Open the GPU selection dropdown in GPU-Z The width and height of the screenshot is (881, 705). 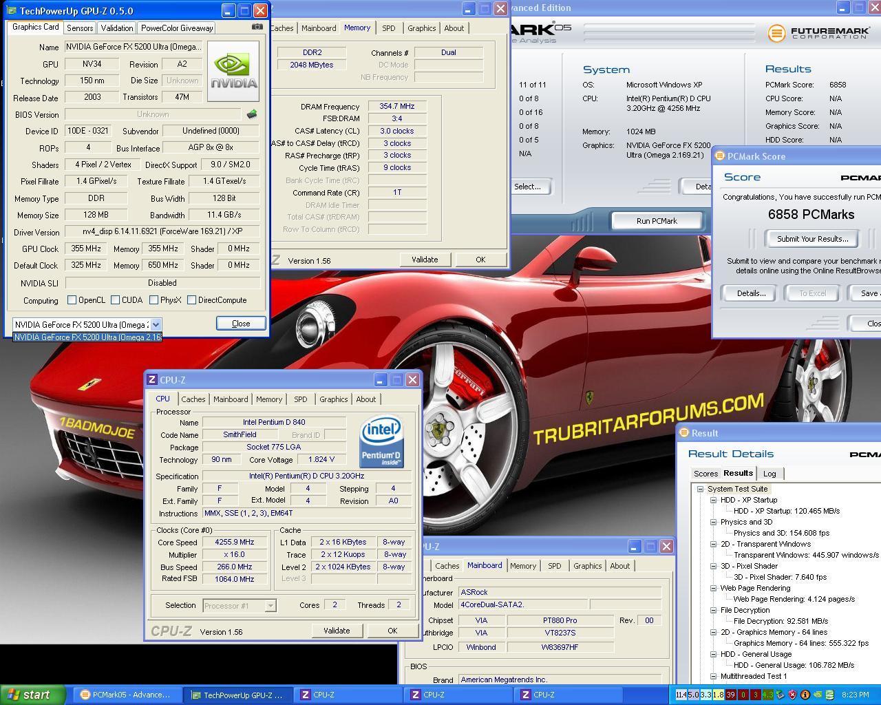pyautogui.click(x=156, y=324)
